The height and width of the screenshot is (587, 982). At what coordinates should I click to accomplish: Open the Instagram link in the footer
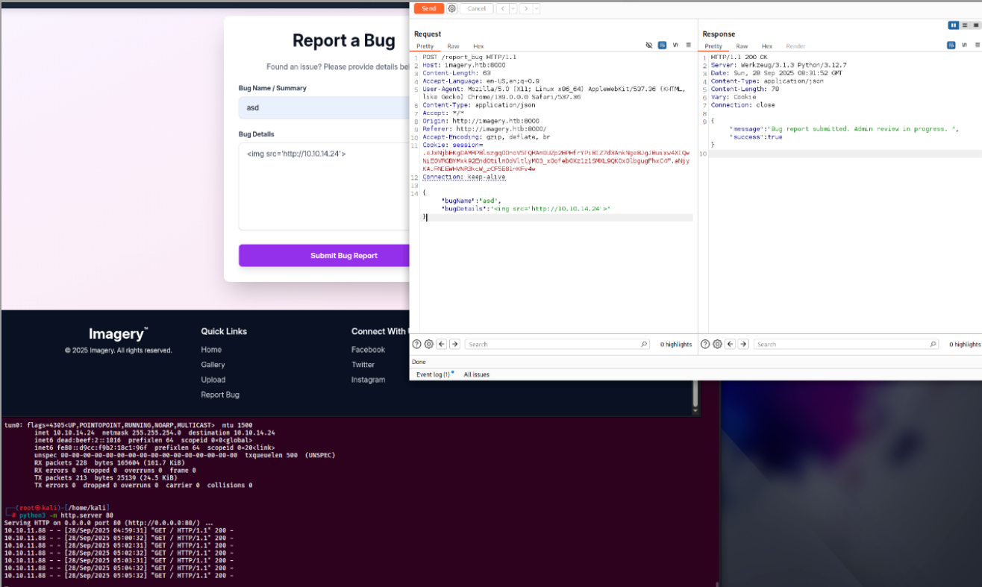pyautogui.click(x=369, y=380)
